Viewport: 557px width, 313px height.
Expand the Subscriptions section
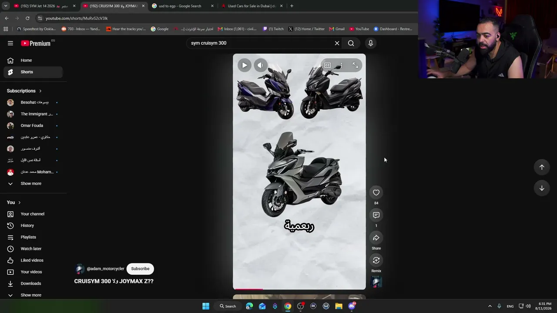tap(24, 91)
